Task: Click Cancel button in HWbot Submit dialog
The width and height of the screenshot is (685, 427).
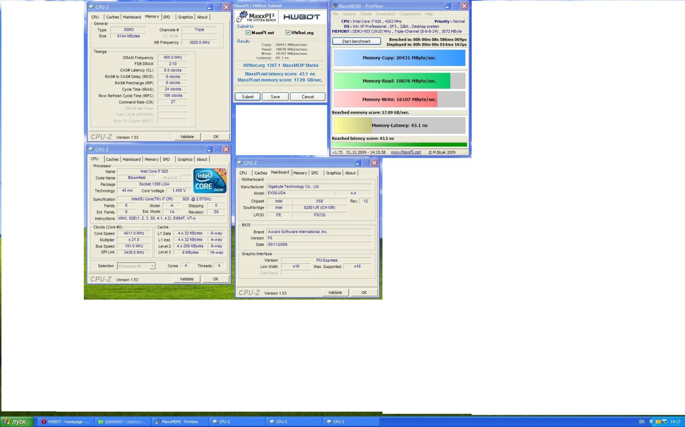Action: coord(308,97)
